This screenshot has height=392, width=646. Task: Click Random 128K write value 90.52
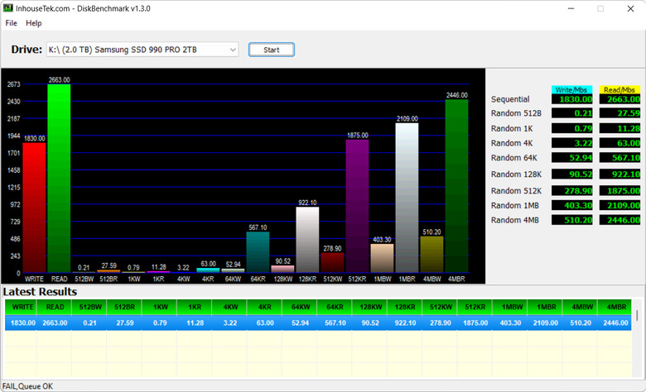point(571,174)
